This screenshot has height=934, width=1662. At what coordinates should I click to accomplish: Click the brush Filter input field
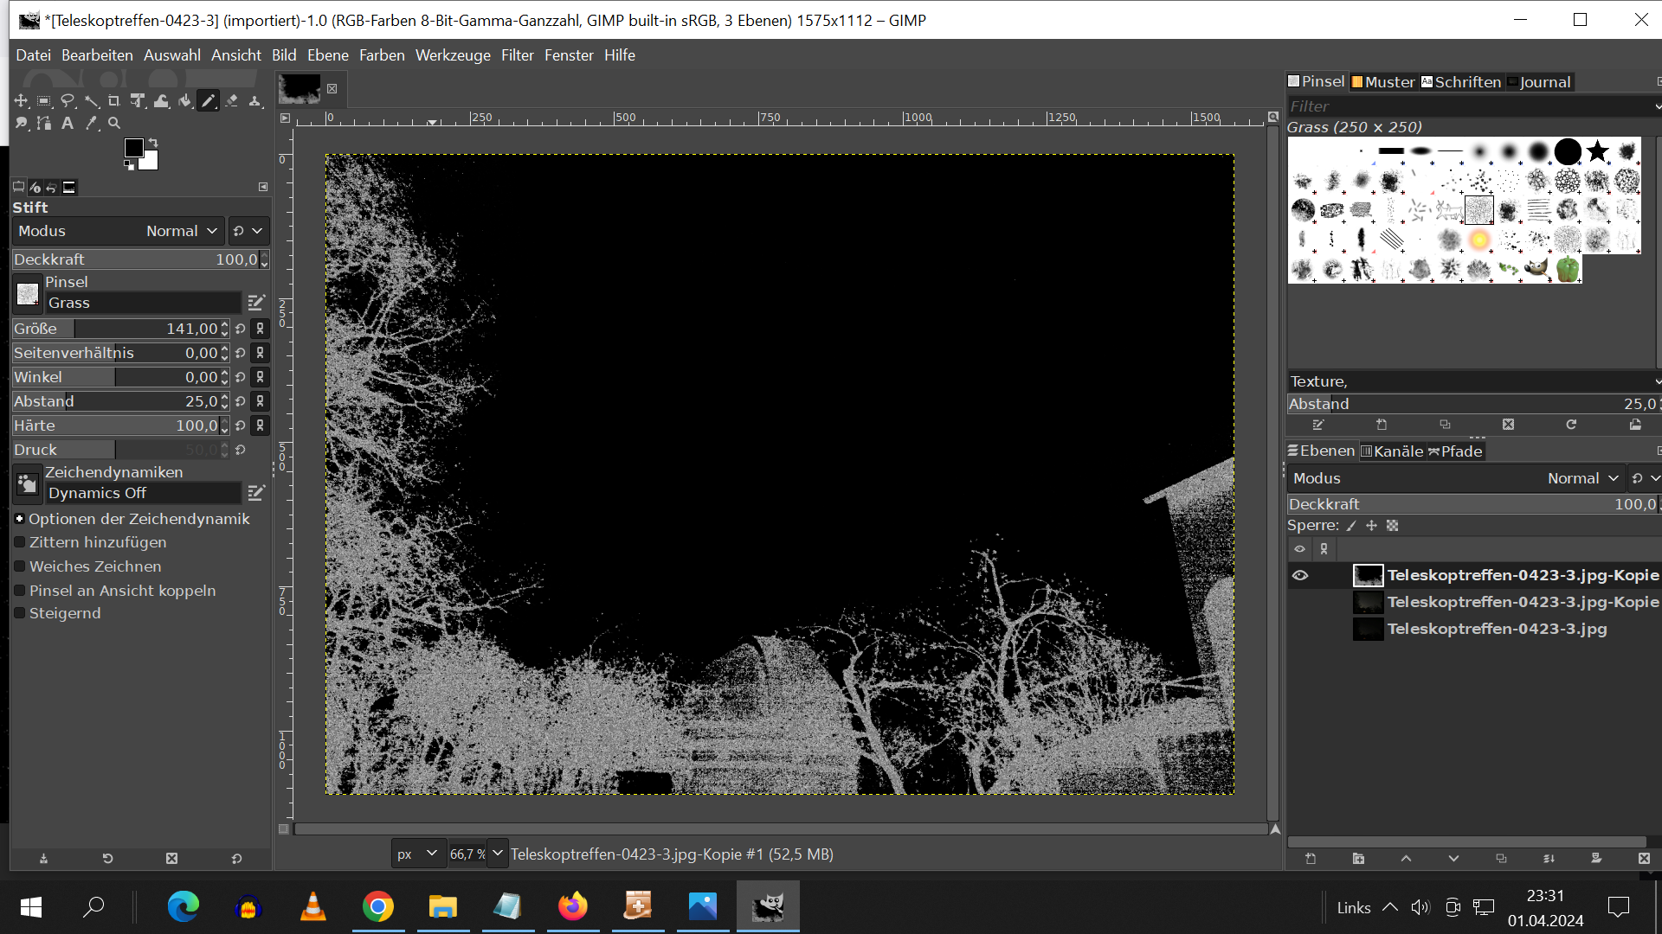tap(1469, 106)
